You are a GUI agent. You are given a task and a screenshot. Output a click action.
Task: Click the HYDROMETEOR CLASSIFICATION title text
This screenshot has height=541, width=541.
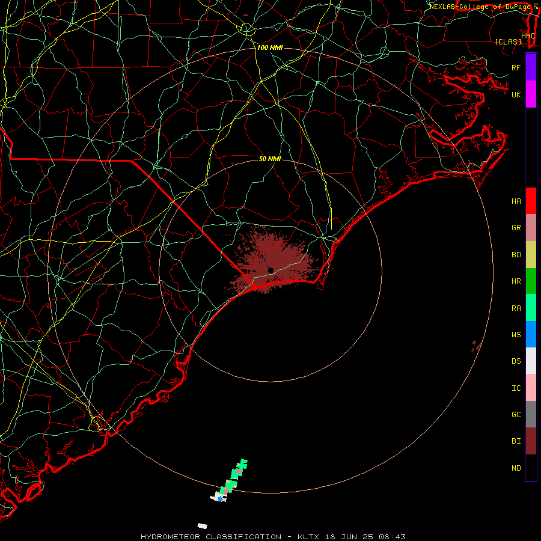pyautogui.click(x=211, y=537)
